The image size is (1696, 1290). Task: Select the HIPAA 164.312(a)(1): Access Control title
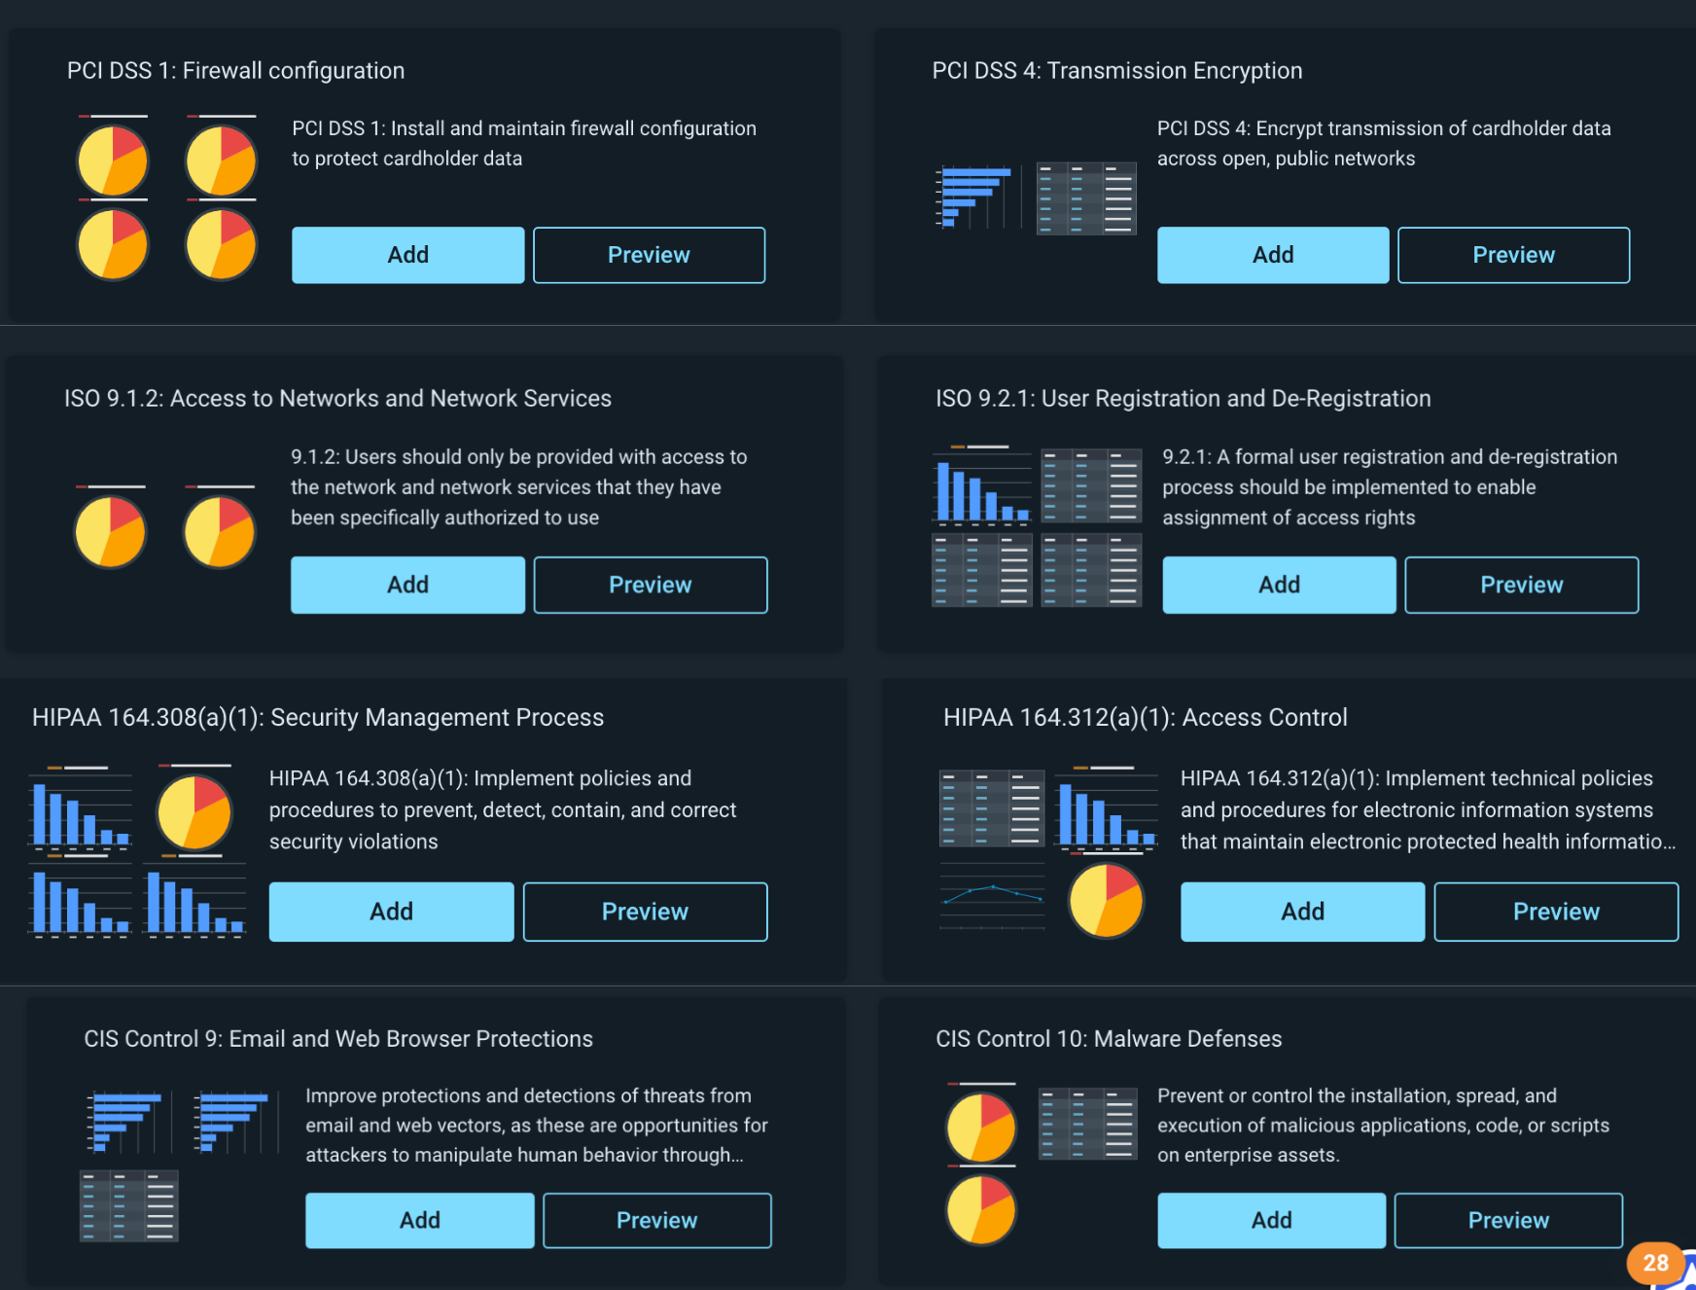click(x=1145, y=717)
